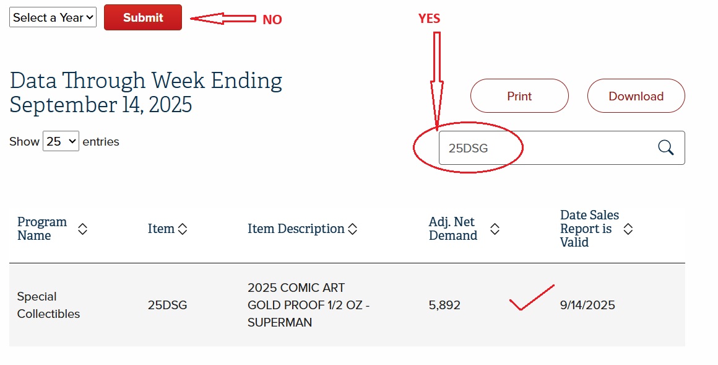
Task: Focus the search field containing 25DSG
Action: point(545,148)
